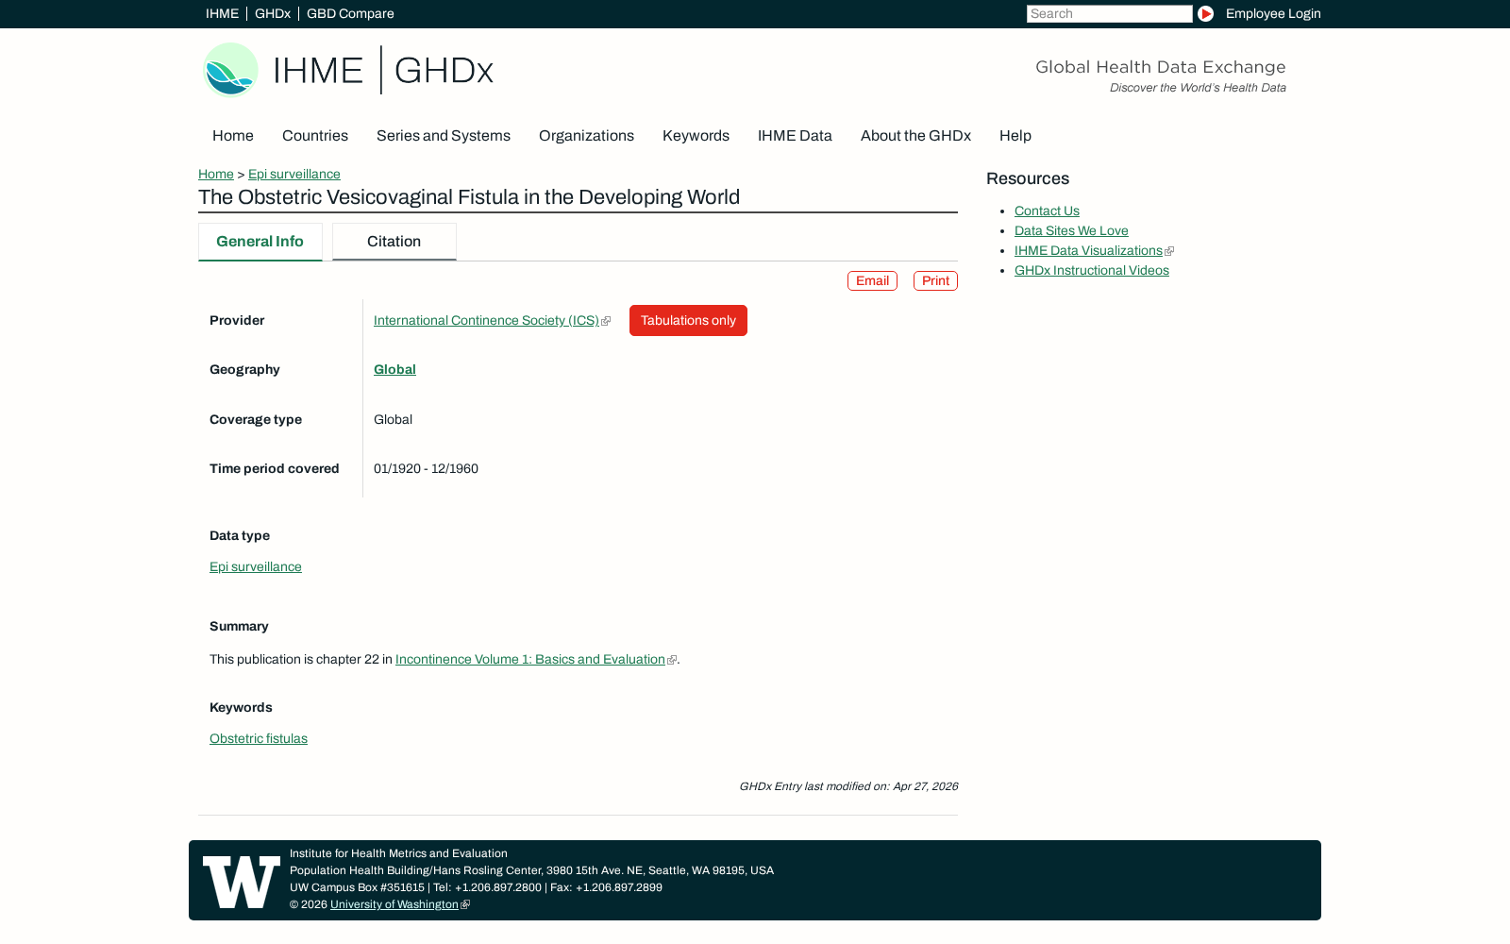1510x944 pixels.
Task: Open Incontinence Volume 1: Basics and Evaluation link
Action: click(x=530, y=660)
